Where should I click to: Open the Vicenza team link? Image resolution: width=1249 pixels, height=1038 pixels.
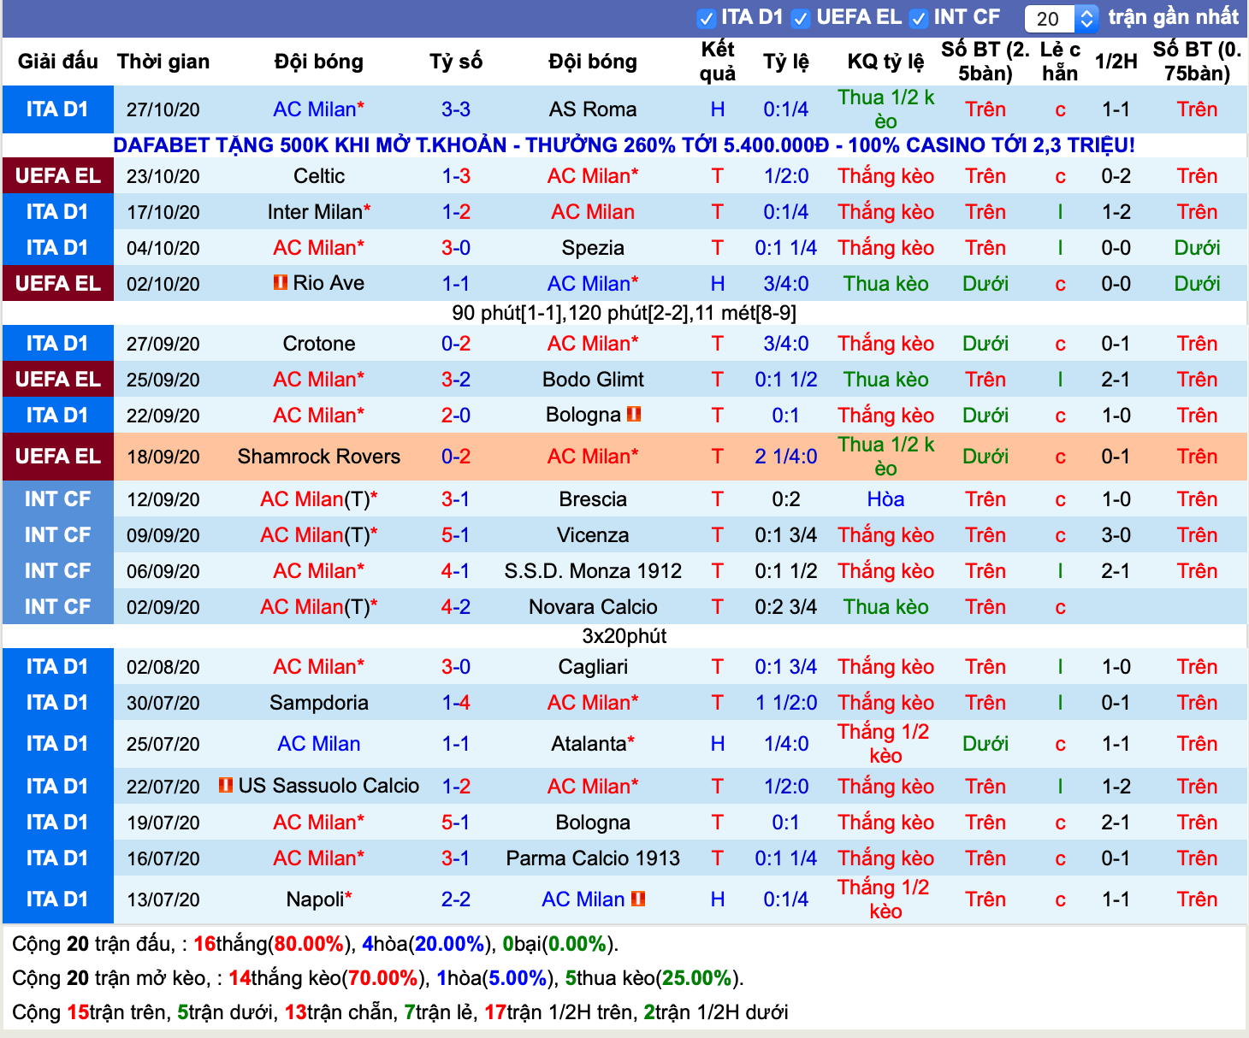pyautogui.click(x=593, y=535)
